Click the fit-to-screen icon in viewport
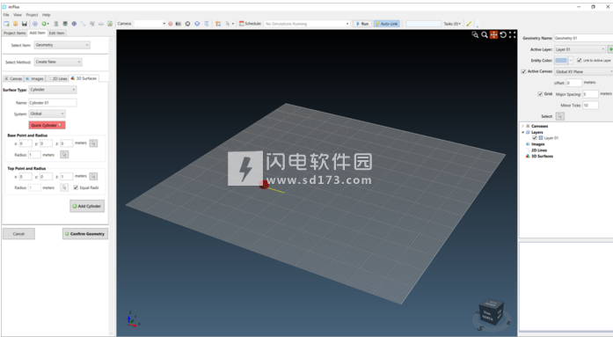This screenshot has height=337, width=613. click(512, 35)
